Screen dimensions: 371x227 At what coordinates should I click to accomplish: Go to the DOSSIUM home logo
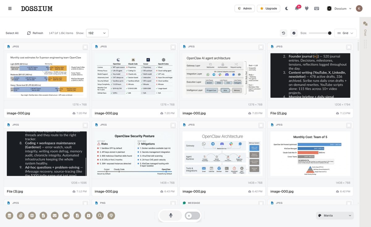pos(37,9)
